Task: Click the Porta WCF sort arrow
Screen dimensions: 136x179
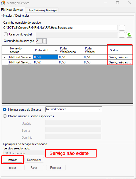Action: (x=56, y=50)
